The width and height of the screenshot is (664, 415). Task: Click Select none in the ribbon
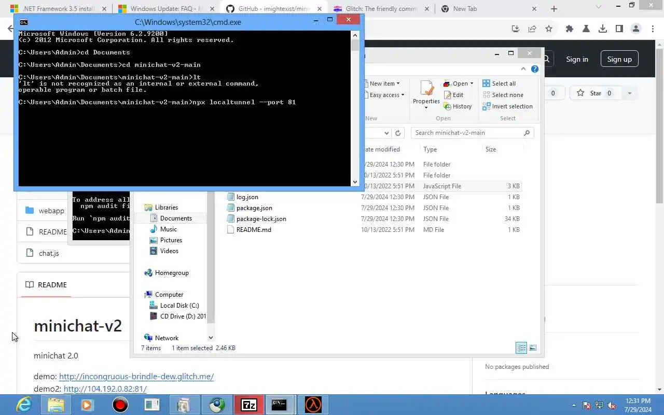503,95
